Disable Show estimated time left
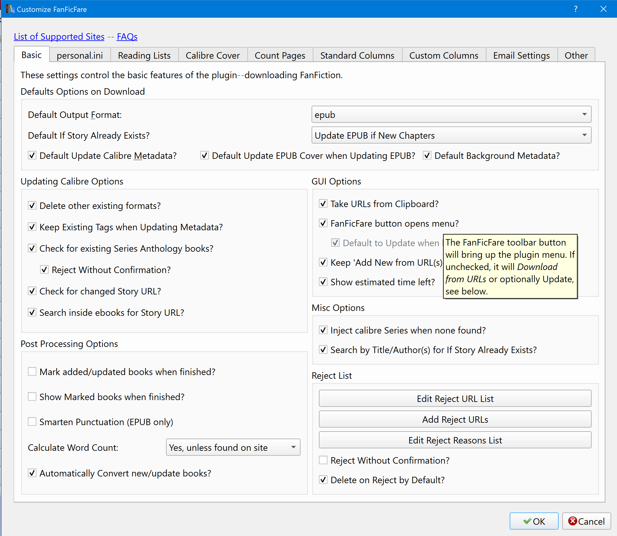 323,282
